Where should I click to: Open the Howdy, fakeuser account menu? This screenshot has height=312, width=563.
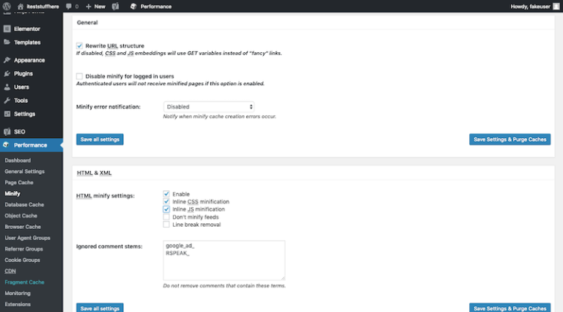[534, 6]
